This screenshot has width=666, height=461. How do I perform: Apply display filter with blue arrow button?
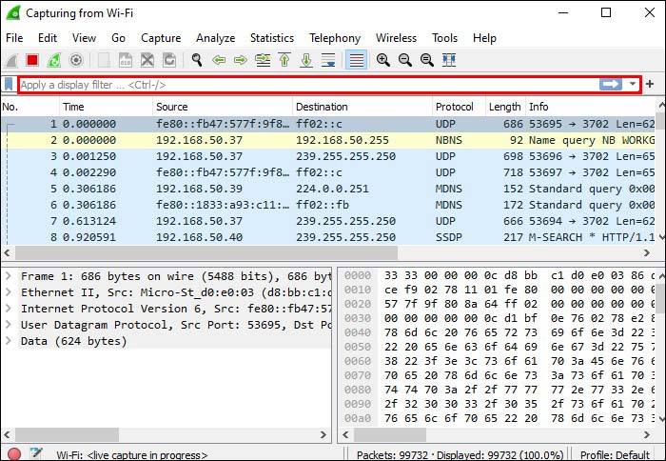tap(611, 84)
